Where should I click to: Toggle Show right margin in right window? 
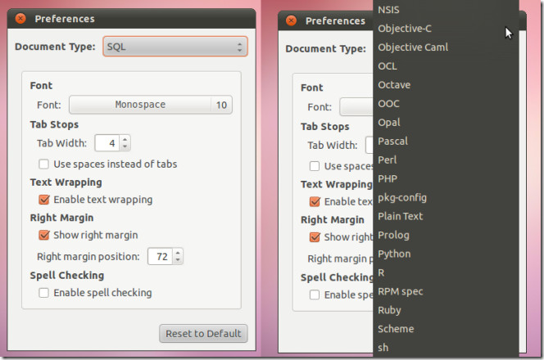[x=315, y=237]
